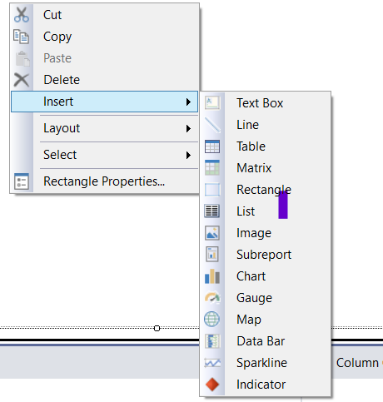The width and height of the screenshot is (383, 402).
Task: Click the Column label in bottom pane
Action: click(x=357, y=363)
